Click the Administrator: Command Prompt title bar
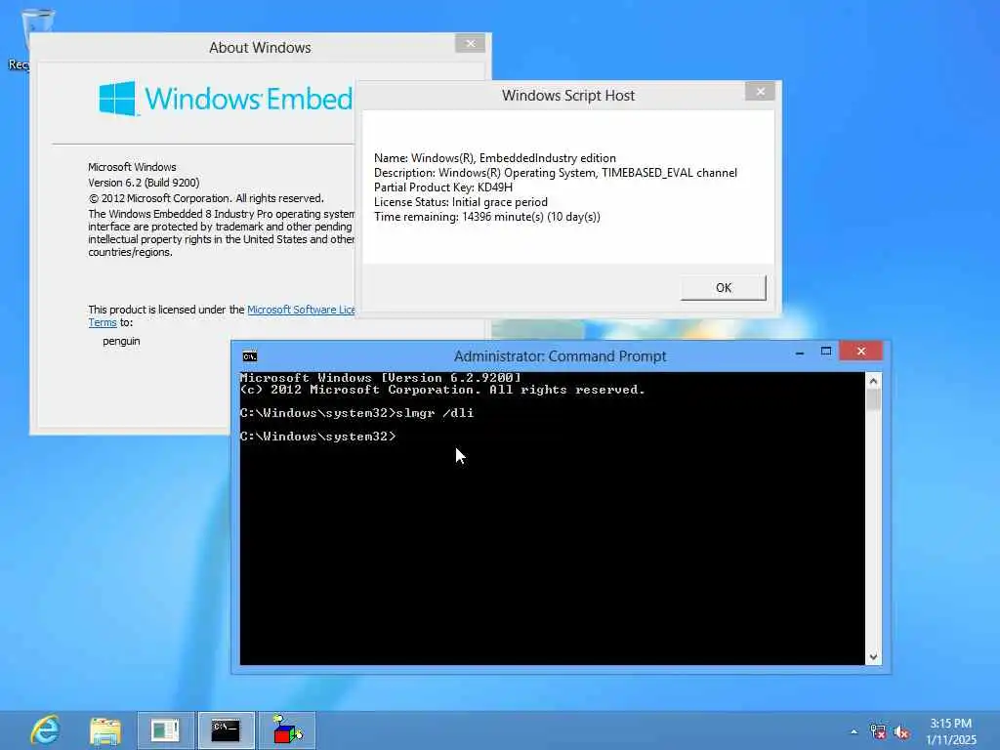Screen dimensions: 1000x750 pos(560,355)
